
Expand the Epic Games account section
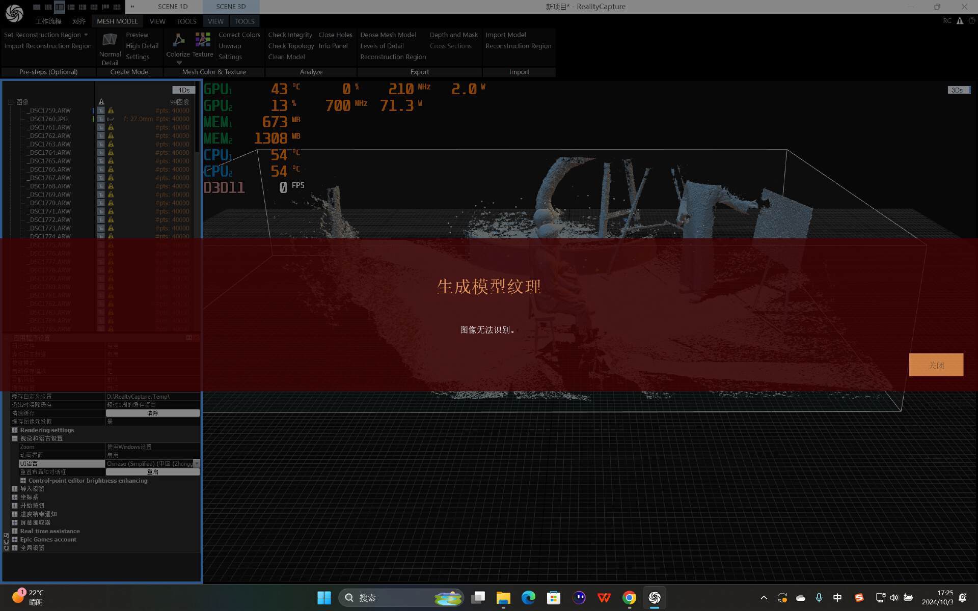[15, 540]
